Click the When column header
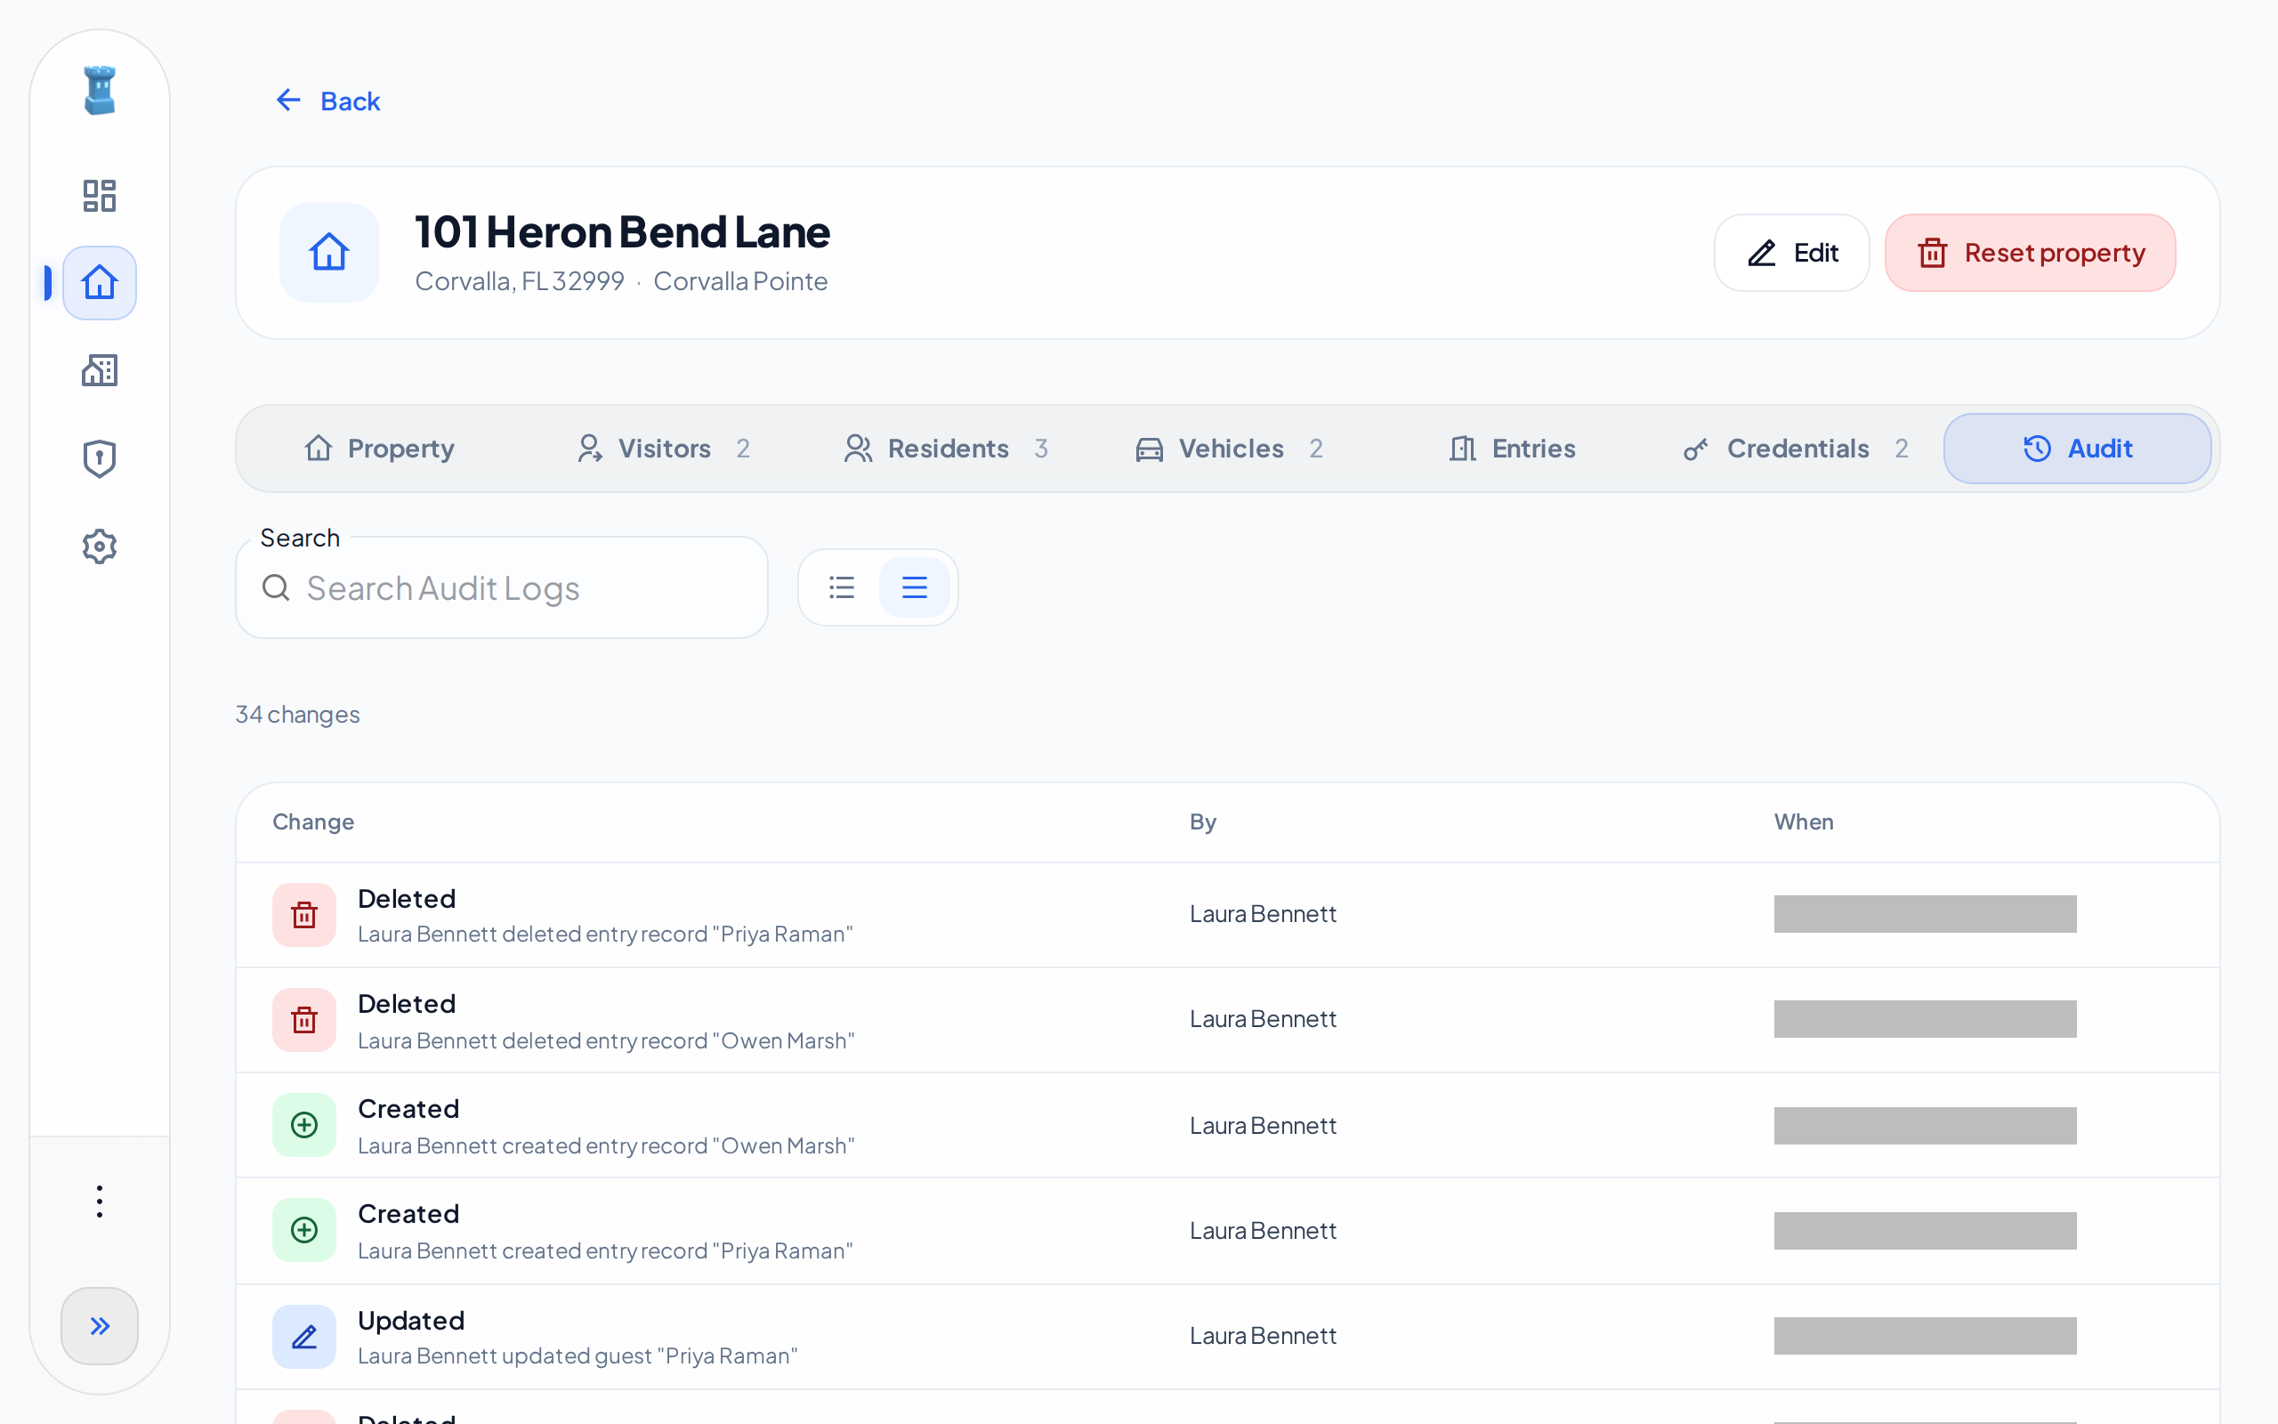 tap(1804, 821)
